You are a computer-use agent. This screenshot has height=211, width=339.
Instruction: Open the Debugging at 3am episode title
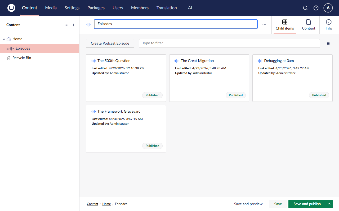[279, 61]
